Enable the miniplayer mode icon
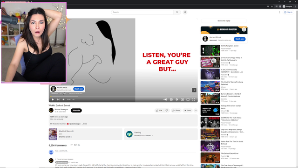Screen dimensions: 298x168 pos(182,99)
